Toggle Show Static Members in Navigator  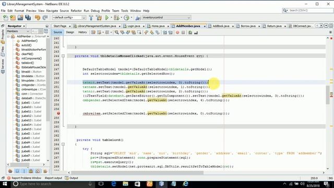pos(24,171)
